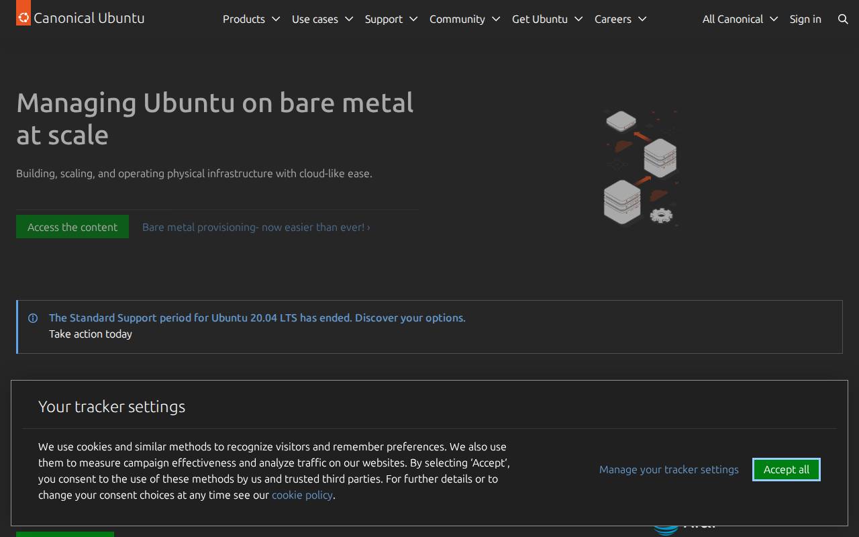Viewport: 859px width, 537px height.
Task: Expand the Get Ubuntu menu
Action: 547,19
